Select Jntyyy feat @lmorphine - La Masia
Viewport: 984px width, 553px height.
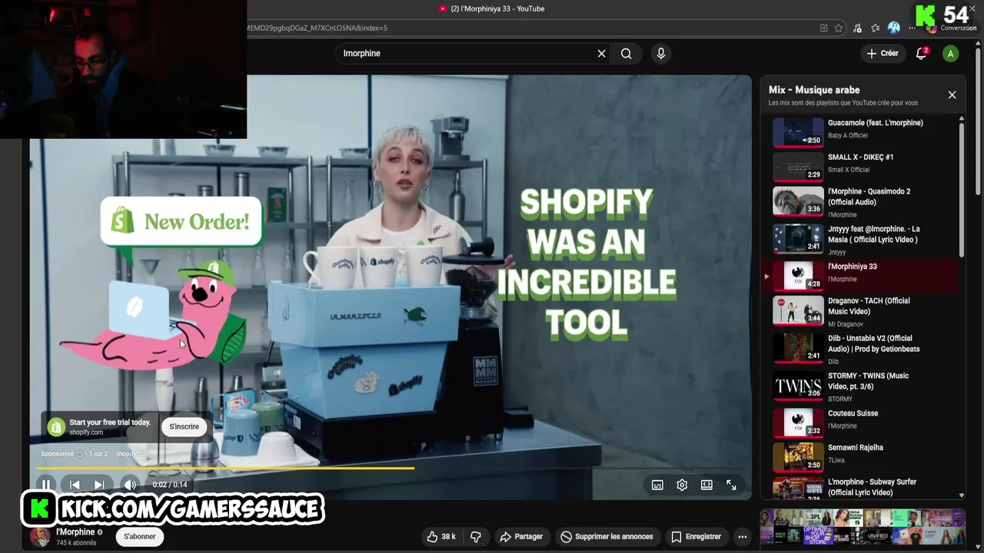click(865, 240)
